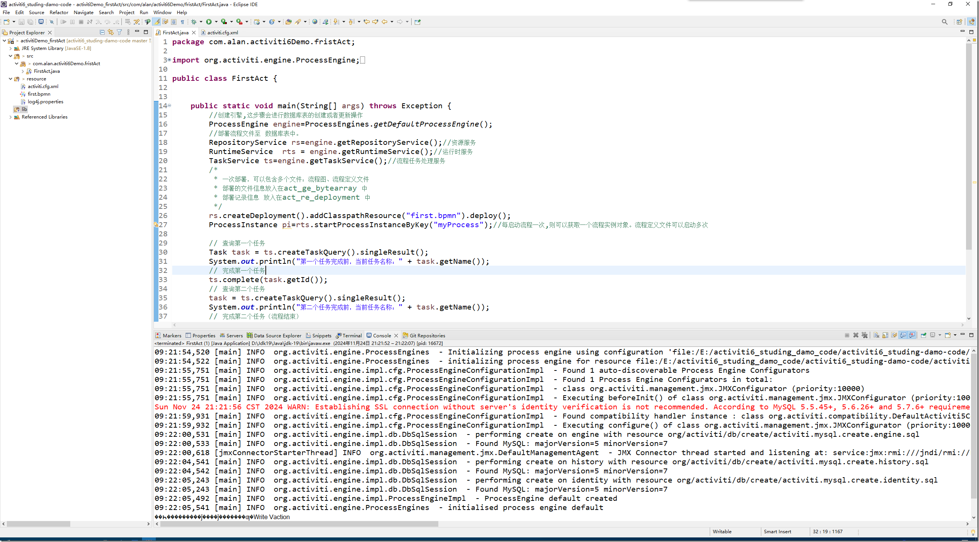Screen dimensions: 979x542
Task: Switch to activiti.cfg.xml editor tab
Action: [219, 32]
